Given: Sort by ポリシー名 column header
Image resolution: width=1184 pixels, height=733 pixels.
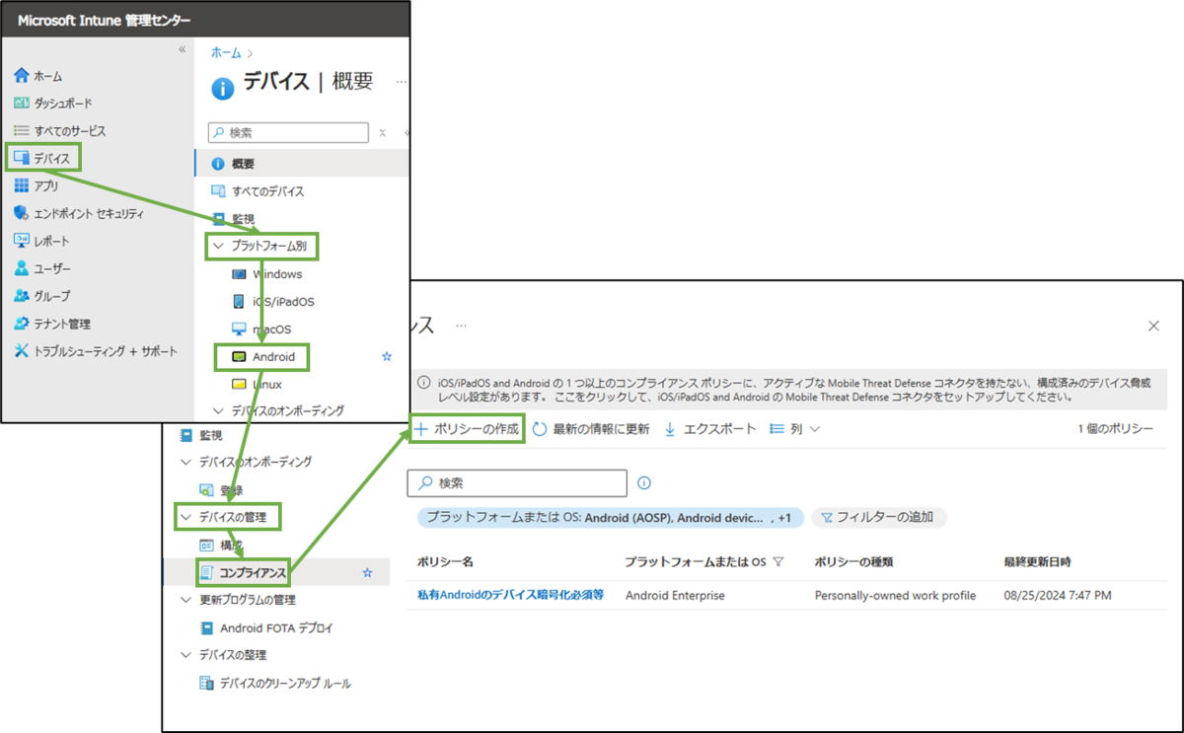Looking at the screenshot, I should [x=446, y=562].
